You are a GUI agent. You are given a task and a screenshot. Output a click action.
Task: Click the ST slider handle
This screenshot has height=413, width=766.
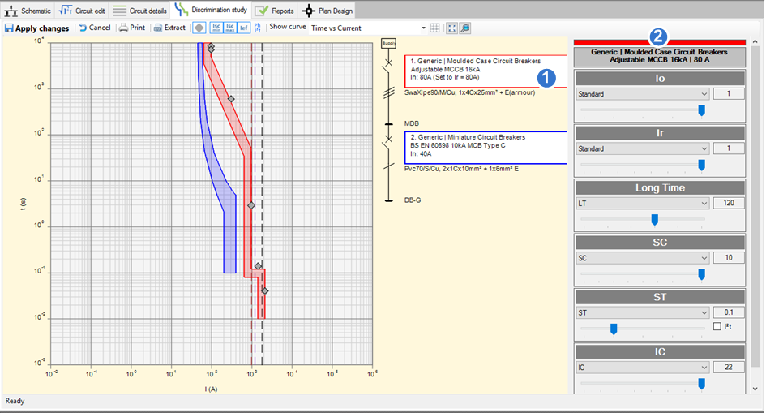point(614,329)
